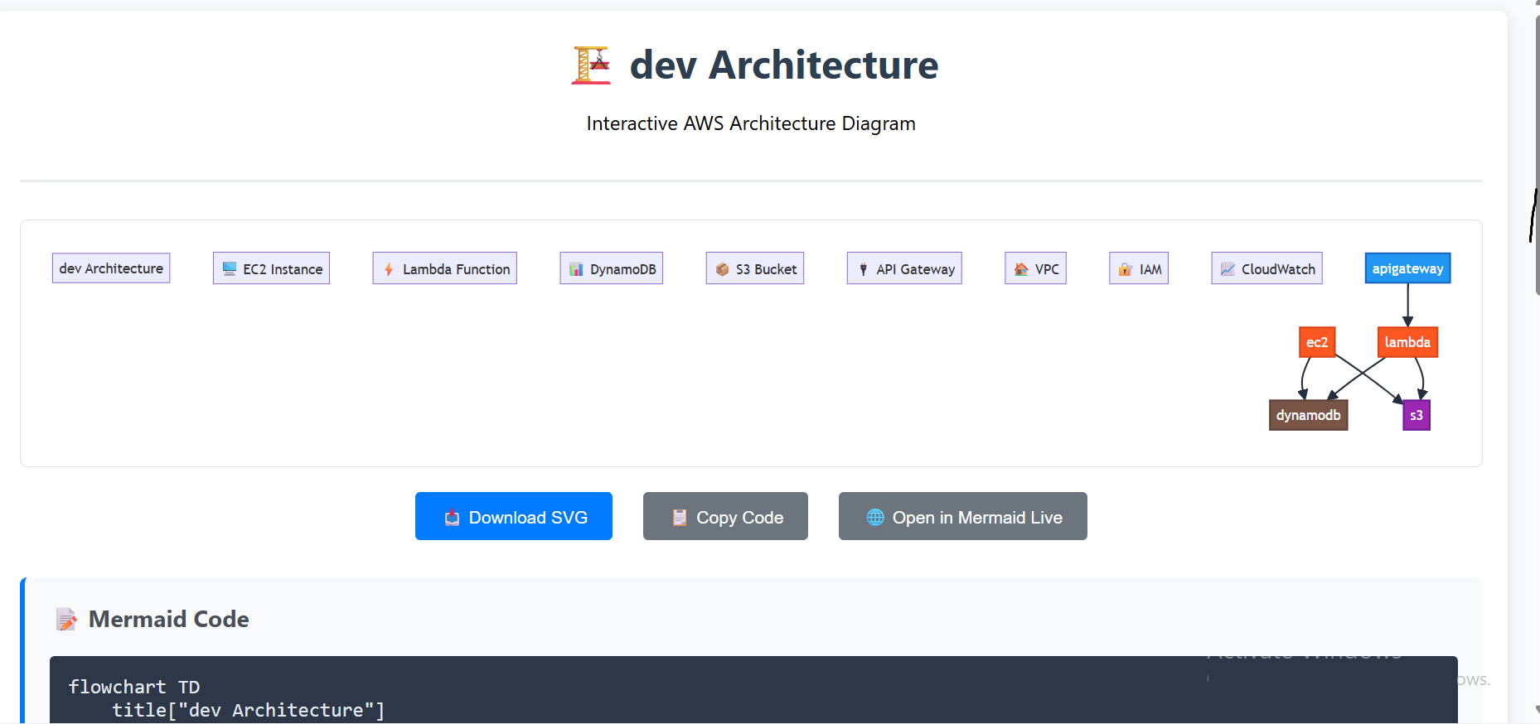Image resolution: width=1540 pixels, height=724 pixels.
Task: Click the Download SVG button
Action: point(514,516)
